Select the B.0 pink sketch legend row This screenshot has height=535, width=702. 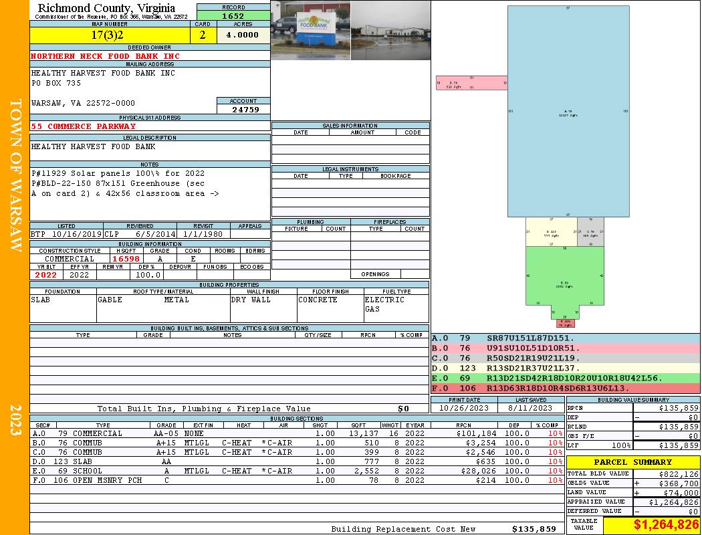coord(566,348)
